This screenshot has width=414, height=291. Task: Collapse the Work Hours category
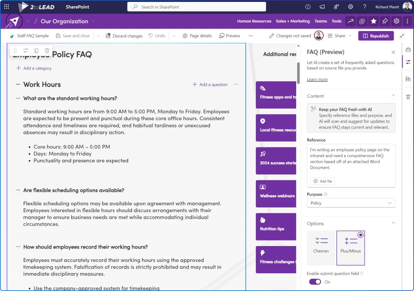[x=18, y=84]
